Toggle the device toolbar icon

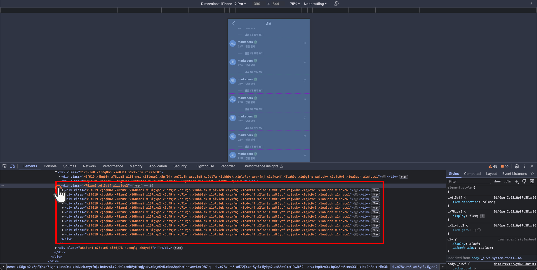(x=12, y=166)
